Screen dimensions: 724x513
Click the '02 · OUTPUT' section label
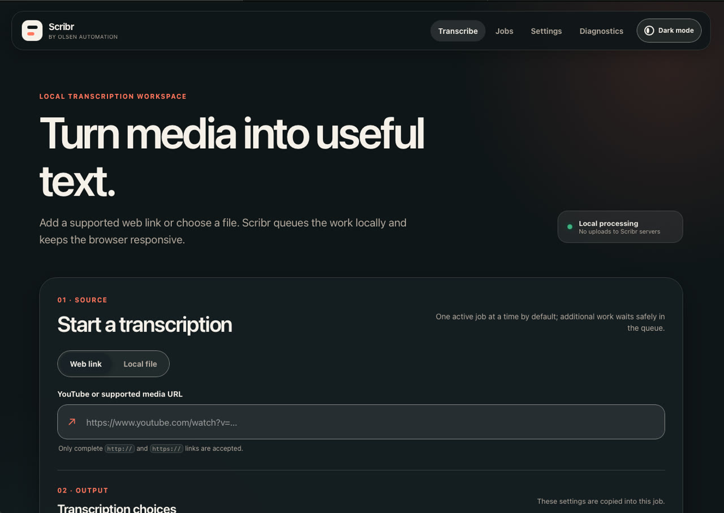pos(83,491)
